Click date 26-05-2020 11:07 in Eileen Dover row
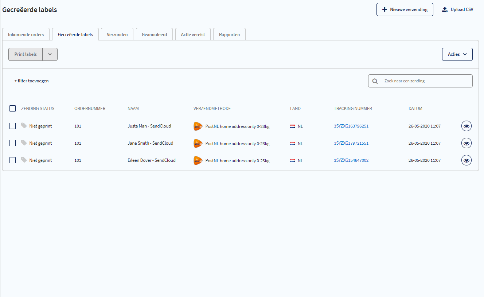 click(425, 160)
